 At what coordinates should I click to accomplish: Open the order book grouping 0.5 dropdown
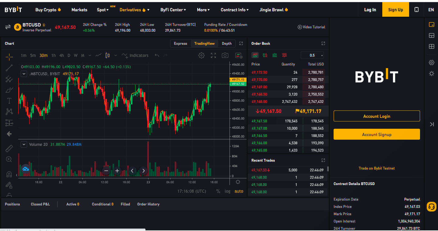pyautogui.click(x=312, y=55)
